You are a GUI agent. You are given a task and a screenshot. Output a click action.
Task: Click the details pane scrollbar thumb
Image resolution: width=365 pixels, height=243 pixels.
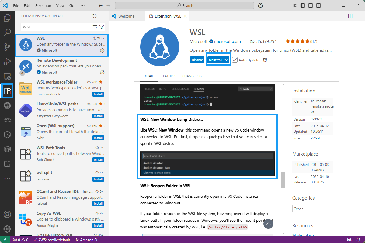(283, 180)
